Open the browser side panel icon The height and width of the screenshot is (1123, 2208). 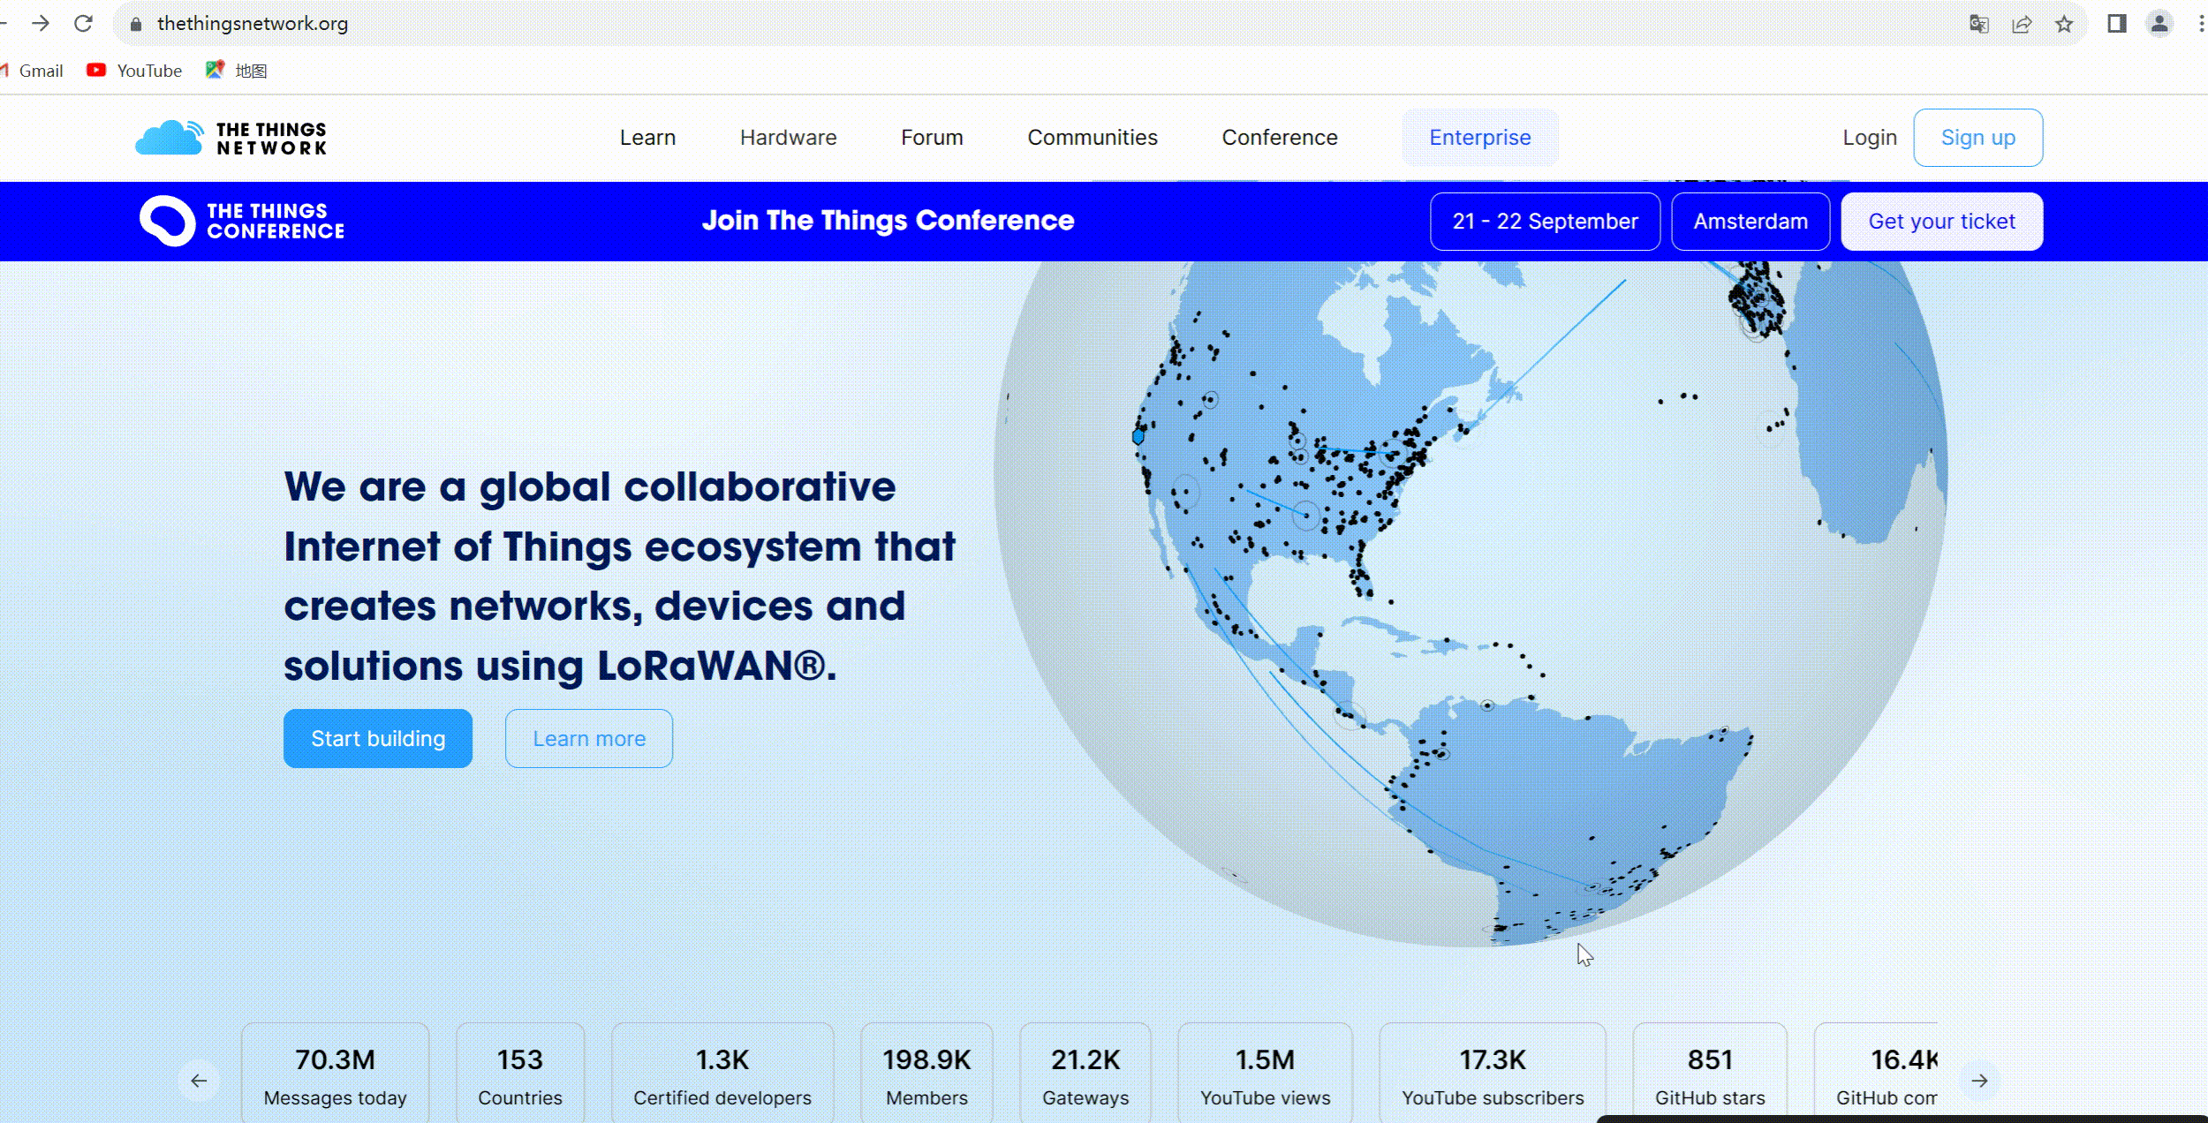(2117, 24)
